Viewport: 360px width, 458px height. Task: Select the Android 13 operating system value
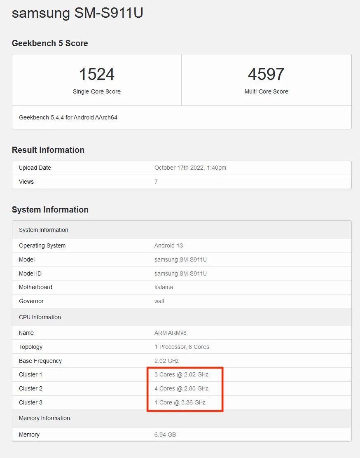[168, 245]
